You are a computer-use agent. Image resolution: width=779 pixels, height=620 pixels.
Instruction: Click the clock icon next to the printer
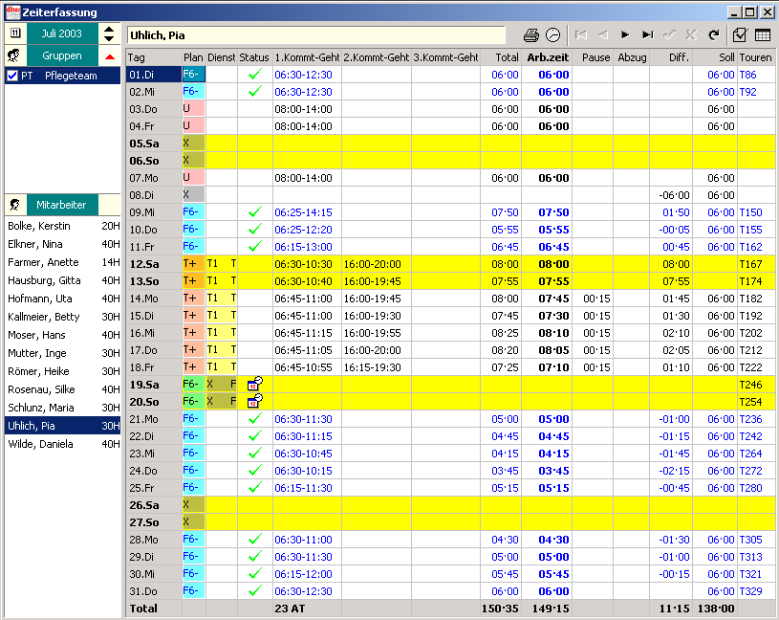pyautogui.click(x=552, y=35)
